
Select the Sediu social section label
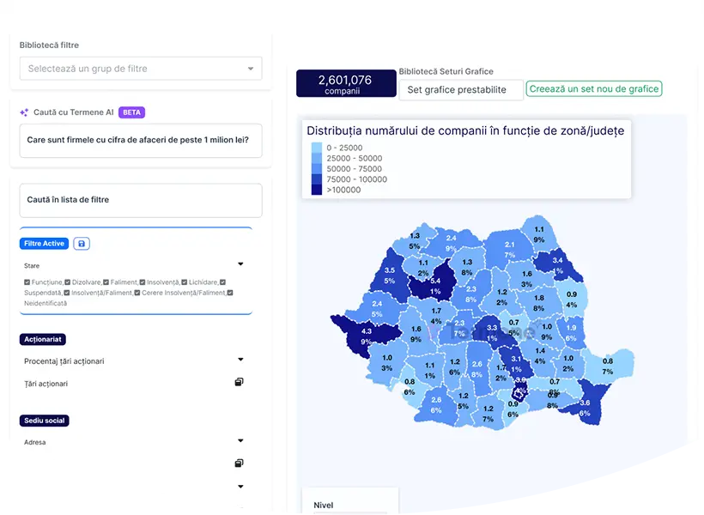pos(45,421)
